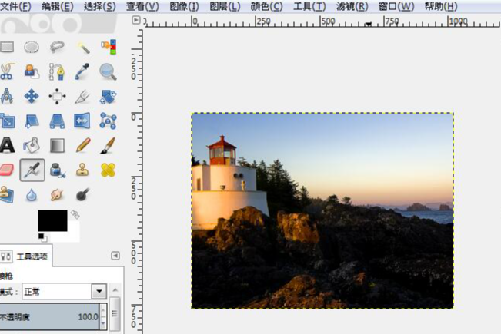Open the 模式 dropdown showing 正常

pyautogui.click(x=98, y=292)
